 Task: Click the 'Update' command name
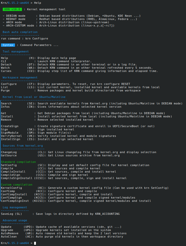pyautogui.click(x=6, y=227)
